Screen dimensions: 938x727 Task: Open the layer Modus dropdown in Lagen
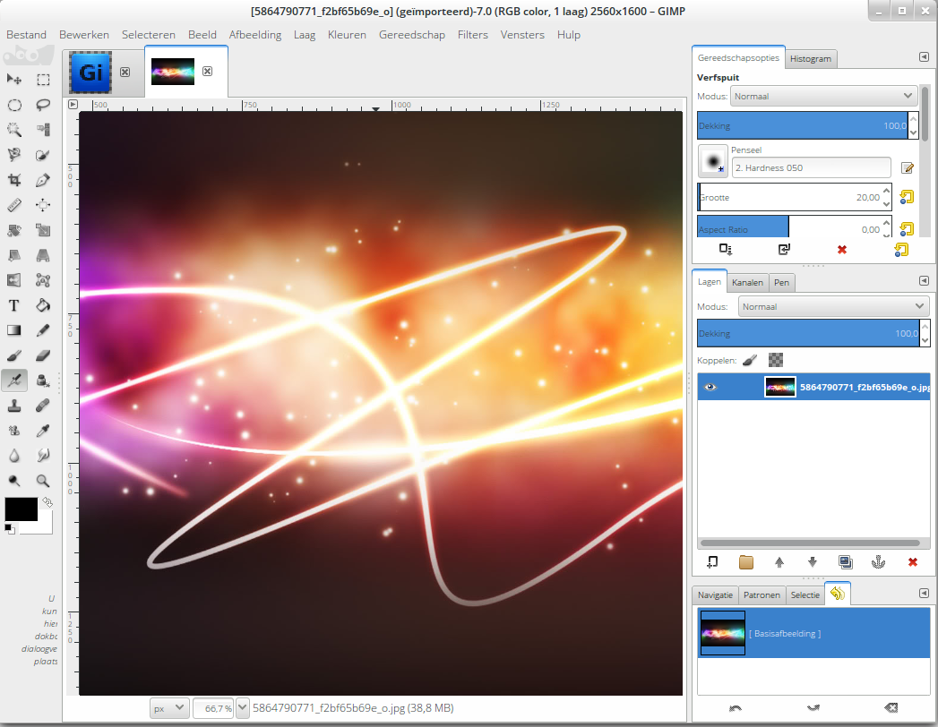834,306
